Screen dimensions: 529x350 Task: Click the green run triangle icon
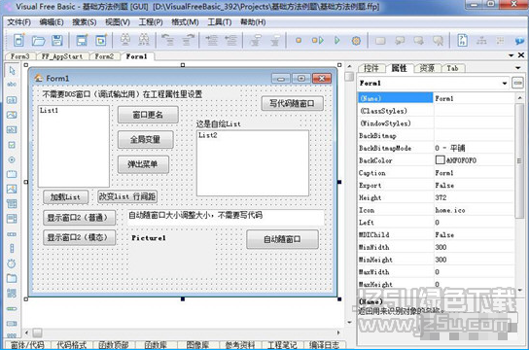pyautogui.click(x=337, y=41)
